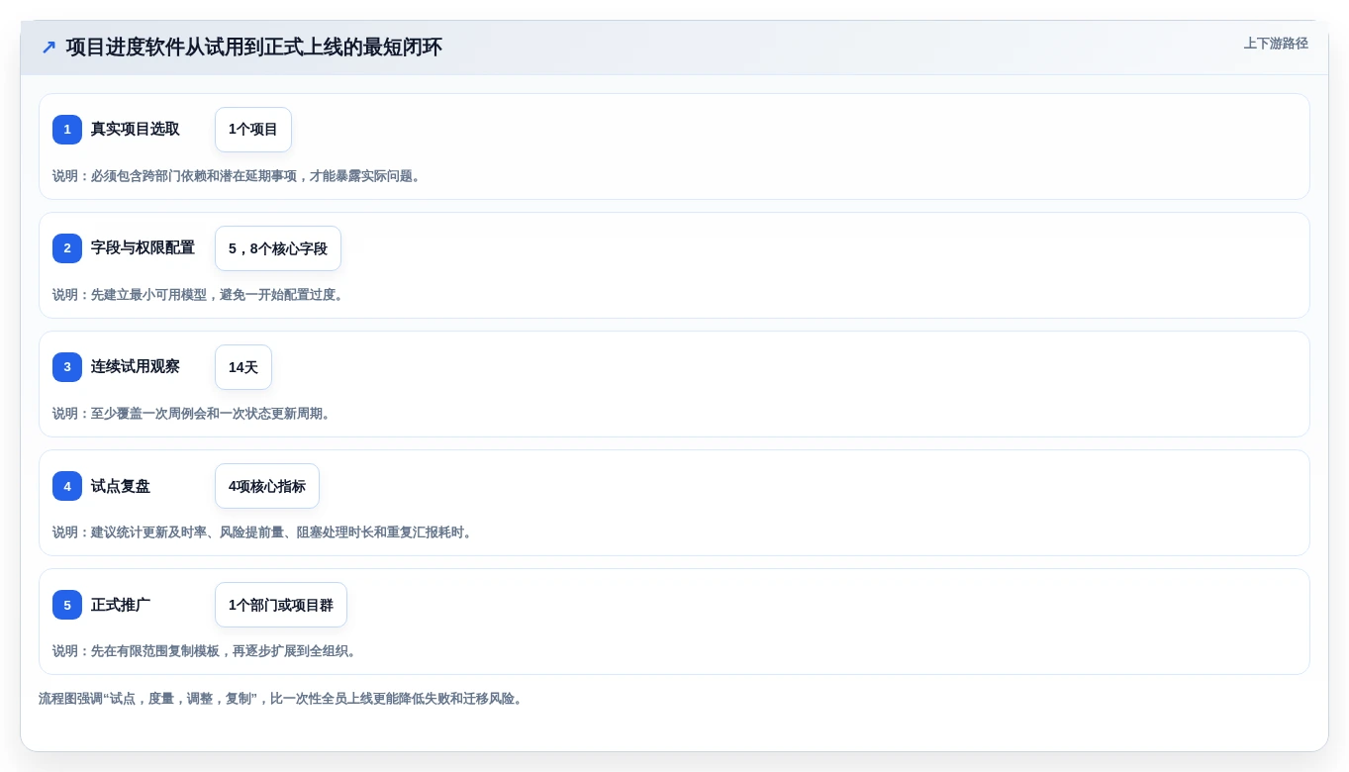Select the 真实项目选取 step title
Image resolution: width=1349 pixels, height=772 pixels.
click(136, 130)
